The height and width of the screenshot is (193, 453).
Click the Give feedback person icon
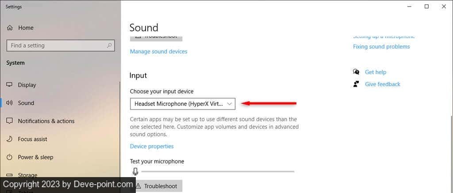356,84
